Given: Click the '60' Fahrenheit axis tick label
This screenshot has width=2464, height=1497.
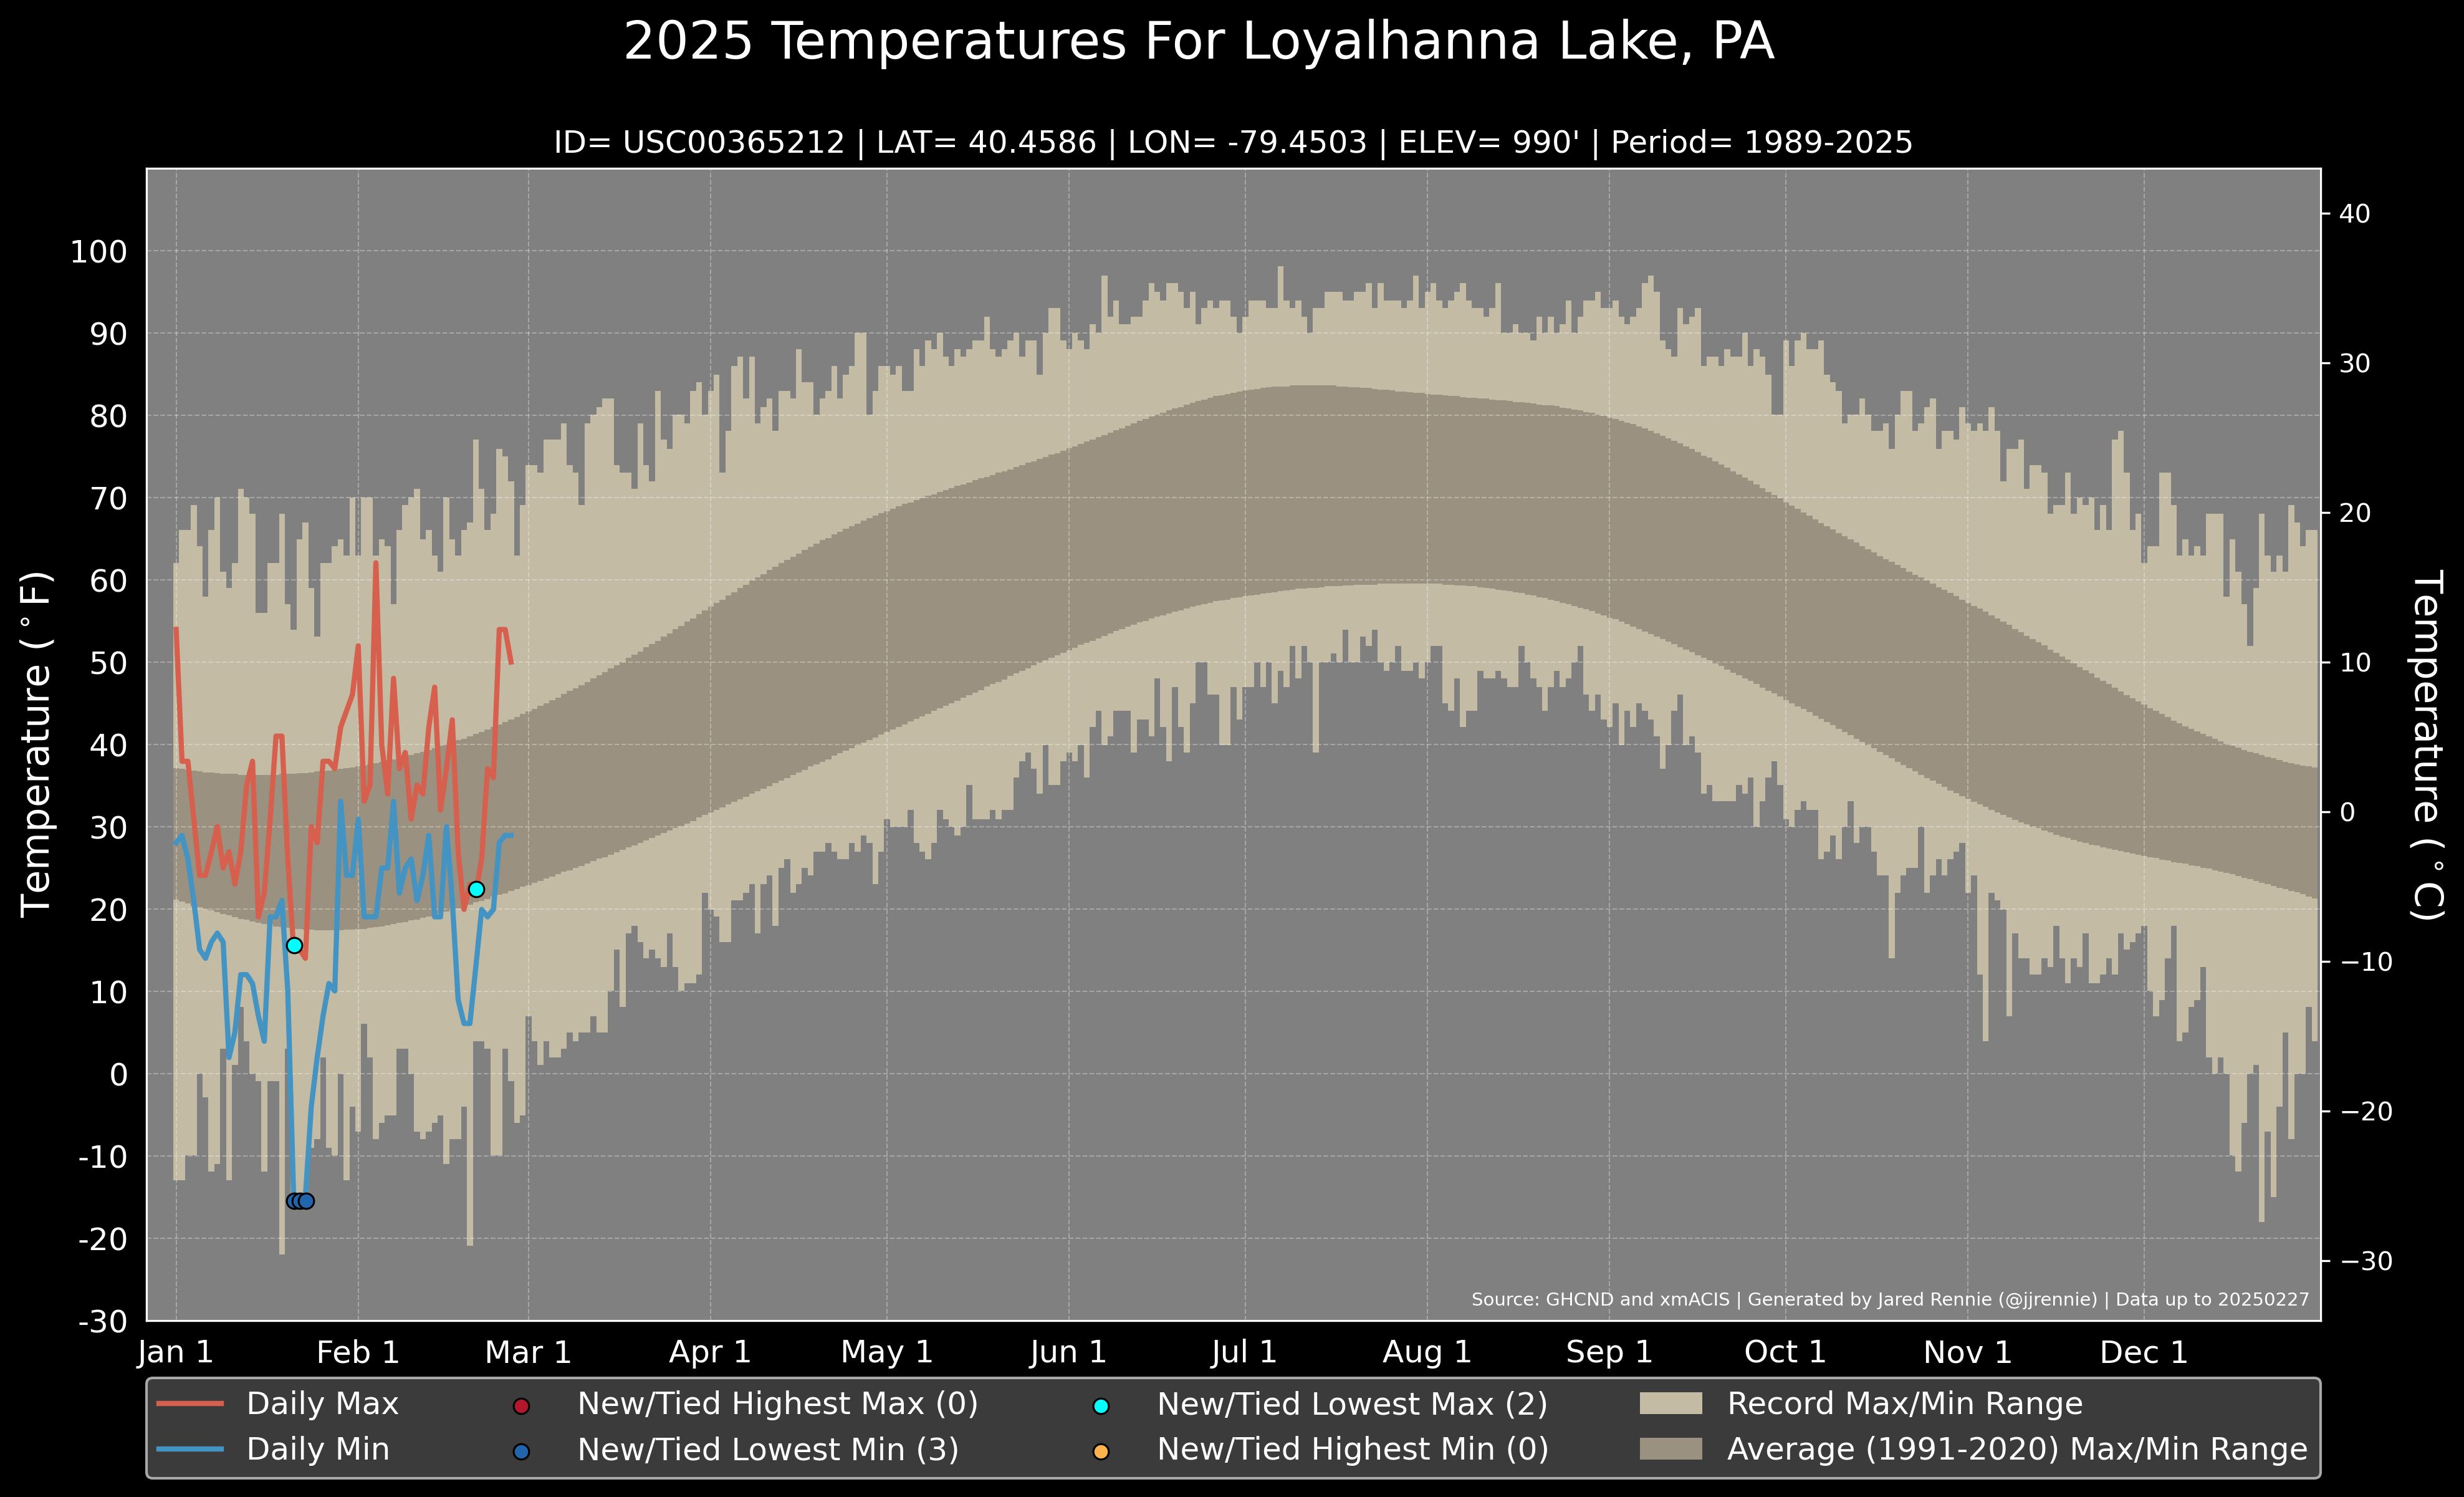Looking at the screenshot, I should point(109,580).
